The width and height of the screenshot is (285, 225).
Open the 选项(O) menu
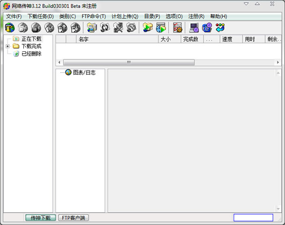[174, 16]
